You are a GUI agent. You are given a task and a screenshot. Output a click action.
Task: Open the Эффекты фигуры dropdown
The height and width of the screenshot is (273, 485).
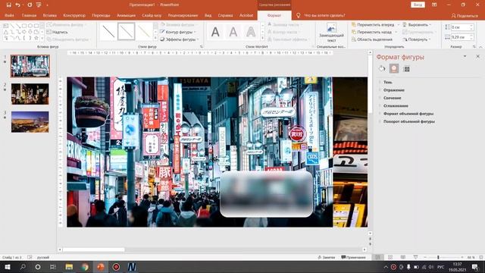[180, 39]
